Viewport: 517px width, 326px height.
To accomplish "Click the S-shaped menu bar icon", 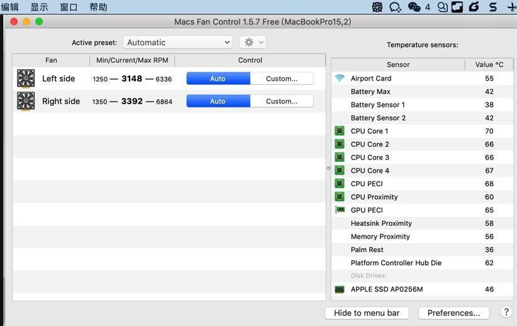I will click(493, 7).
